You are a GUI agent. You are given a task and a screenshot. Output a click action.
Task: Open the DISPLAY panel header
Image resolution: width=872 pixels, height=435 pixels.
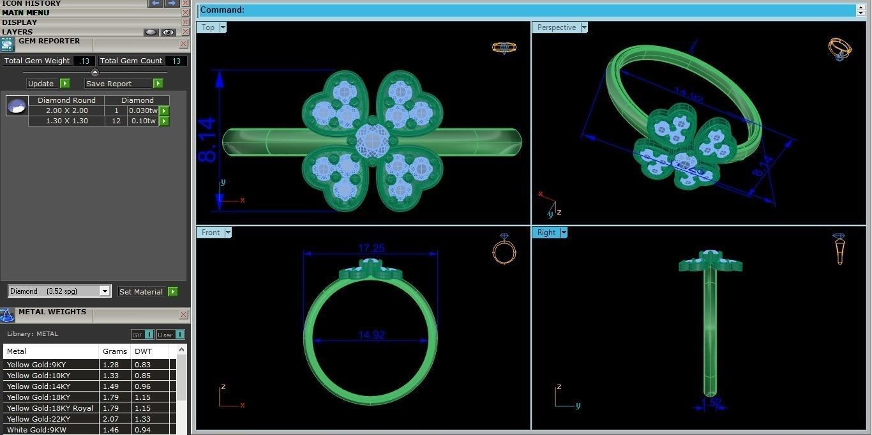(20, 22)
